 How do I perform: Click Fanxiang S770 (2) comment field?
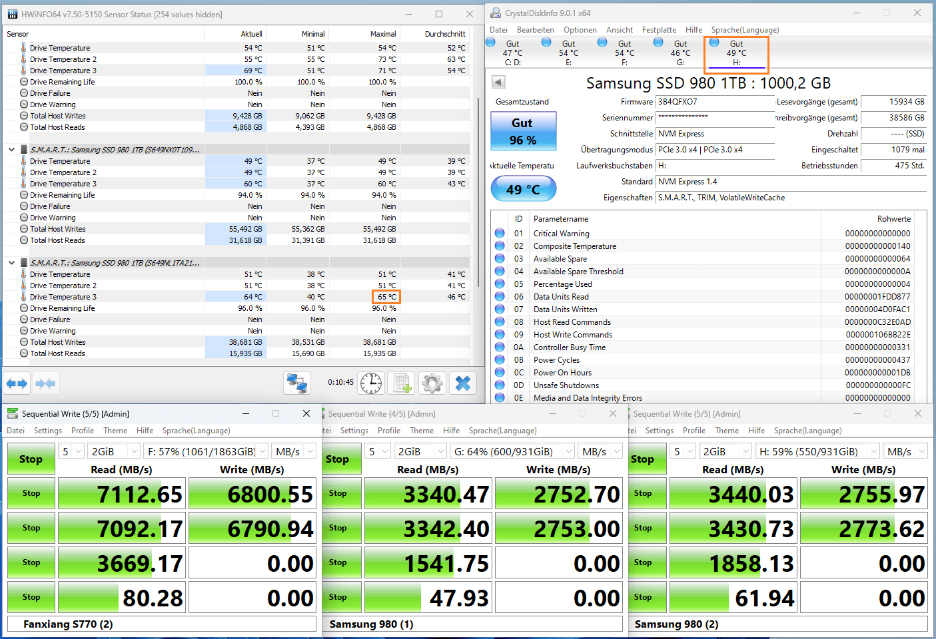pos(161,624)
